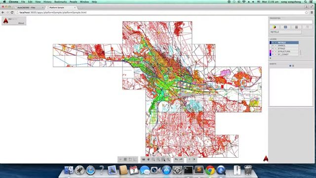Open the RETELE layer dropdown in Properties

click(285, 32)
